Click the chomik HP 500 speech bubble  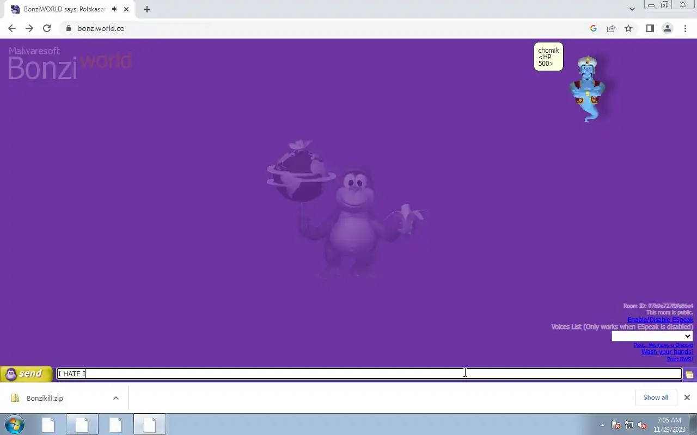pos(548,57)
